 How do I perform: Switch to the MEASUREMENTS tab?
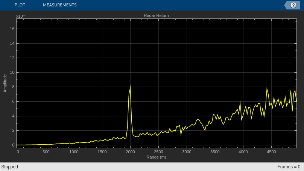point(60,5)
